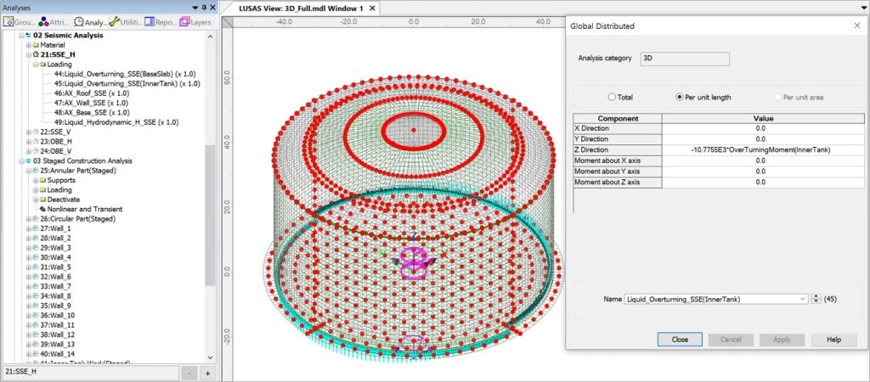
Task: Collapse the Loading folder under 21:SSE_H
Action: tap(37, 64)
